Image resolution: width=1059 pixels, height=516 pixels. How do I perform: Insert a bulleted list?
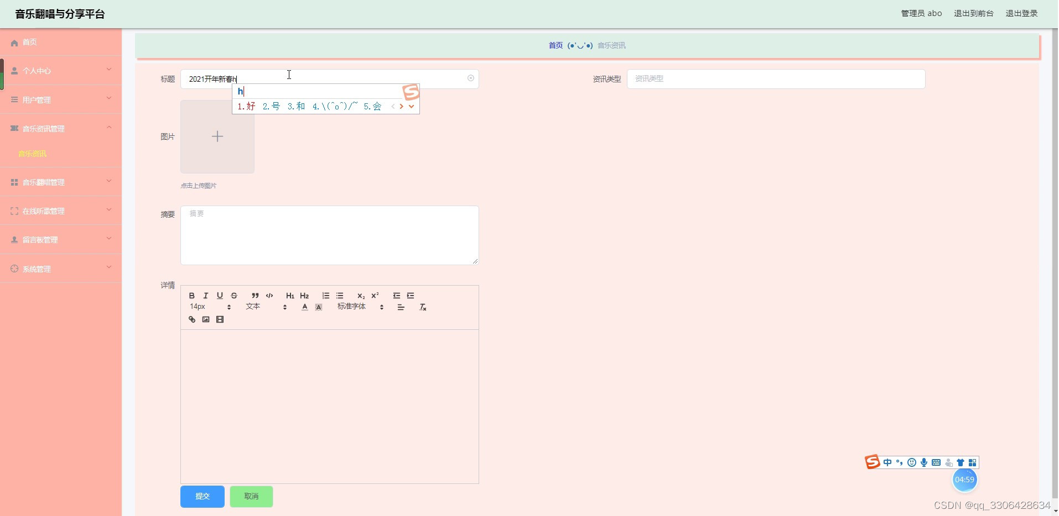(x=340, y=296)
